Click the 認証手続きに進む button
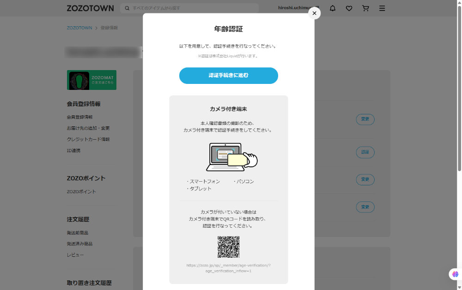Image resolution: width=462 pixels, height=290 pixels. (x=228, y=75)
